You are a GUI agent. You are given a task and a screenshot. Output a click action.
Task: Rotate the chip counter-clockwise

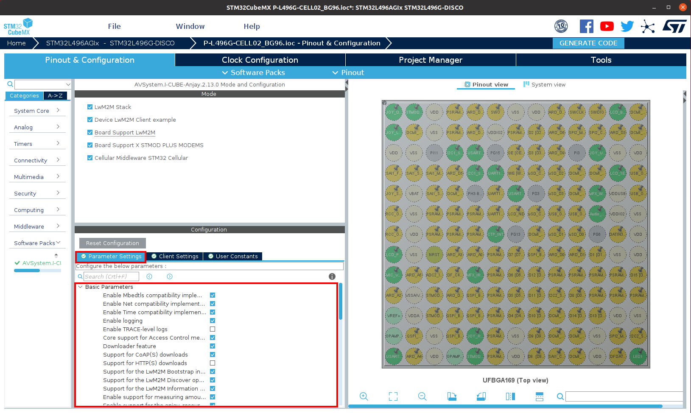481,396
